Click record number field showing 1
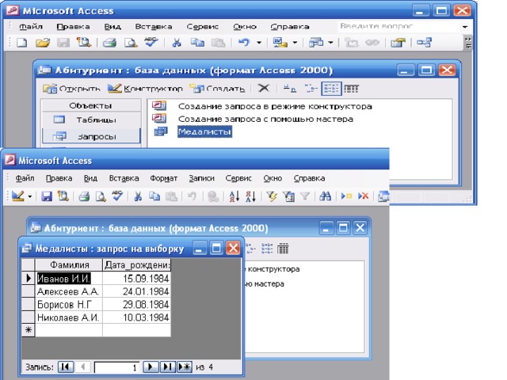This screenshot has width=507, height=380. point(116,367)
